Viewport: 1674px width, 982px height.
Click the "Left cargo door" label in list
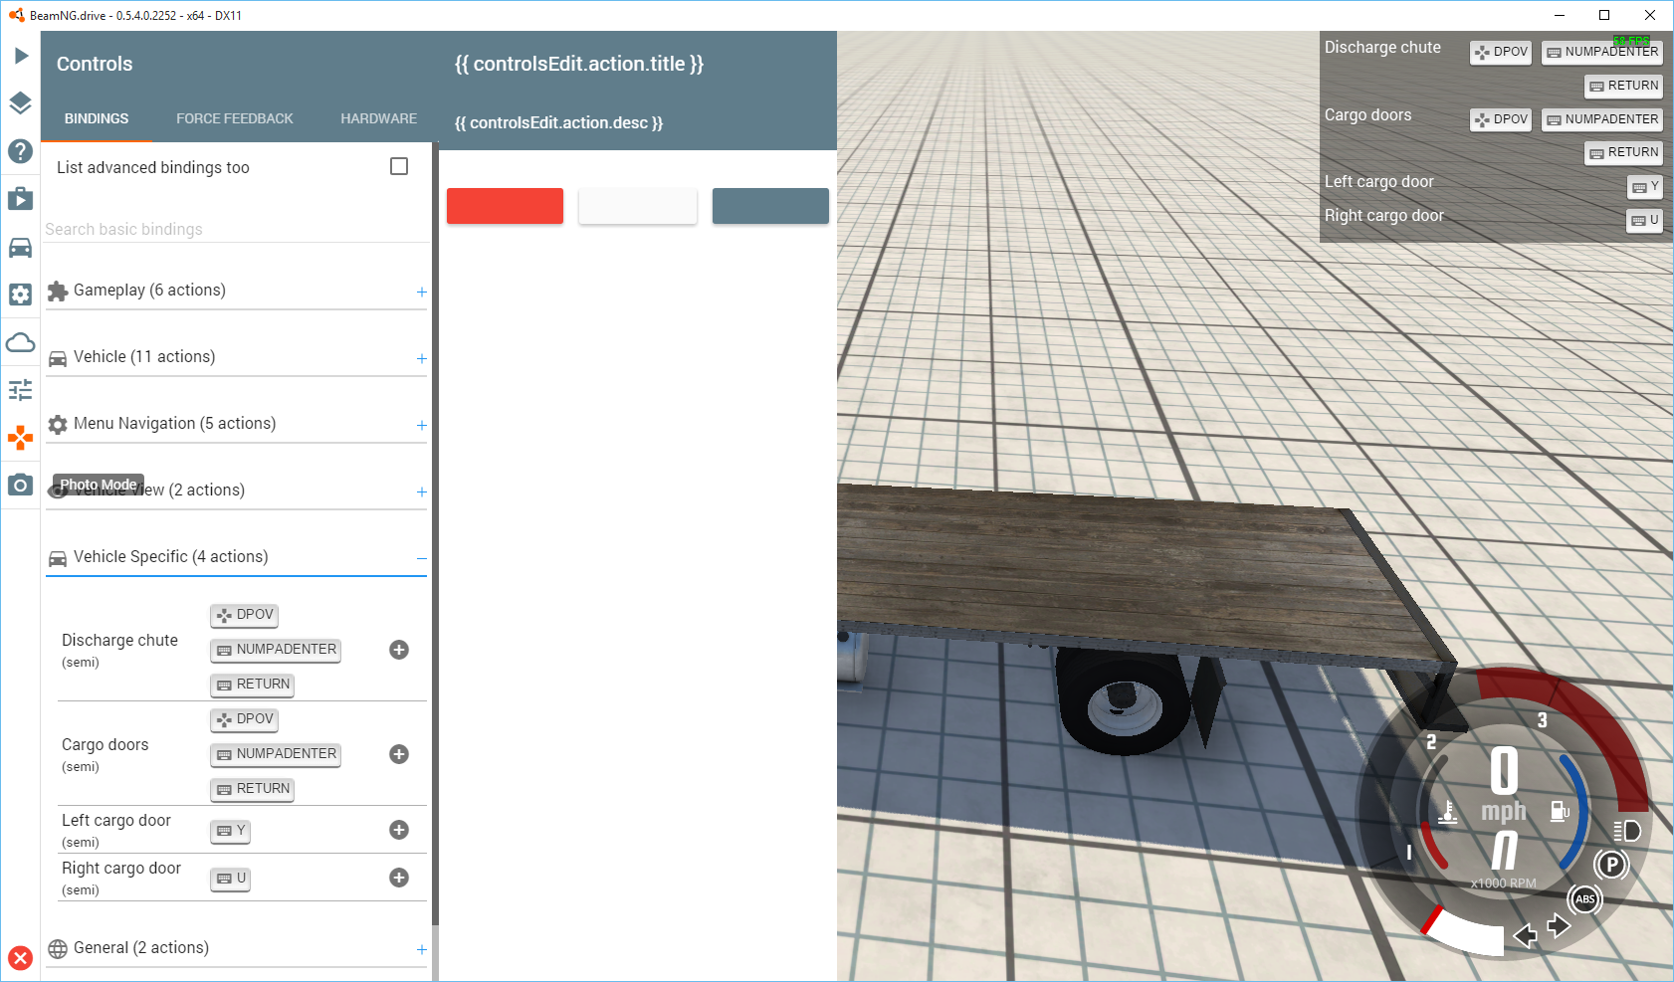[116, 821]
